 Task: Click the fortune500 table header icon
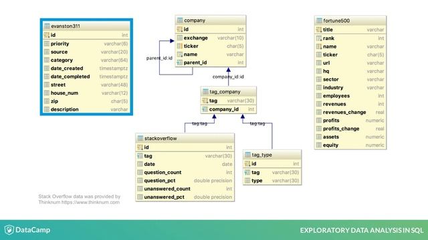point(319,21)
